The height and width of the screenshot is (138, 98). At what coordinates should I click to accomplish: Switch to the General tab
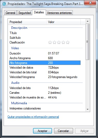pos(10,13)
